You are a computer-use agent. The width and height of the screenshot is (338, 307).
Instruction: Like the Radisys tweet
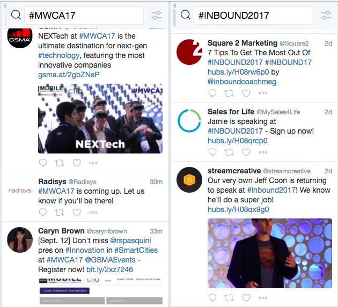point(77,212)
